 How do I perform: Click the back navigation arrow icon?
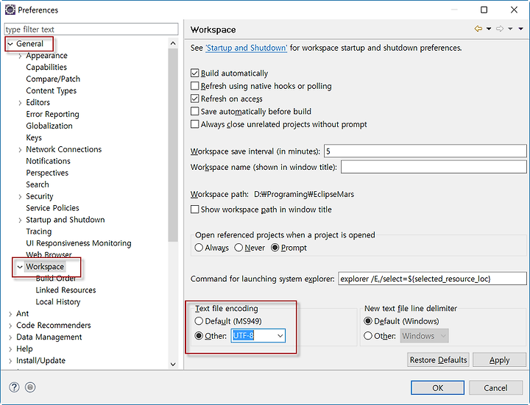click(x=478, y=29)
